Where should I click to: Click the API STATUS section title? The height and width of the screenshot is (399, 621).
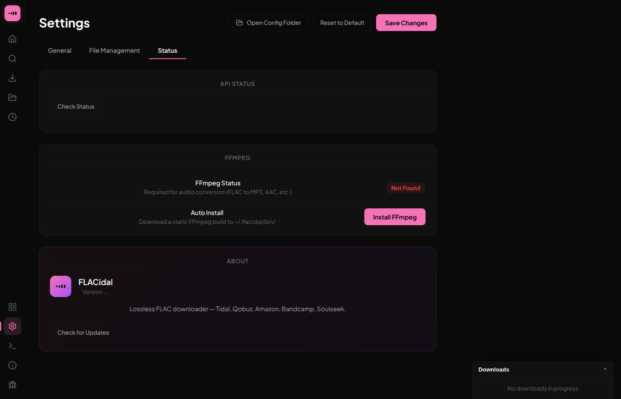pos(238,84)
